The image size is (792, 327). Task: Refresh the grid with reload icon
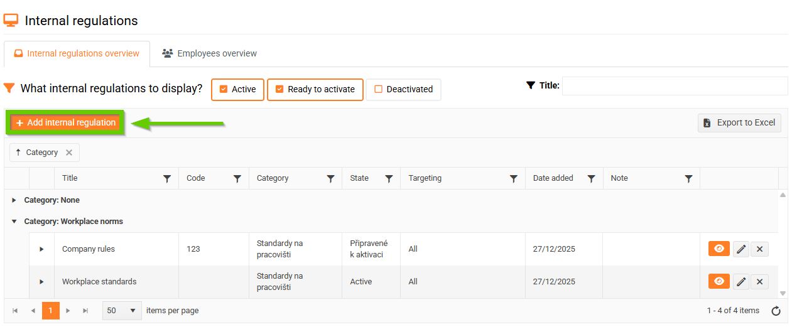pos(776,311)
